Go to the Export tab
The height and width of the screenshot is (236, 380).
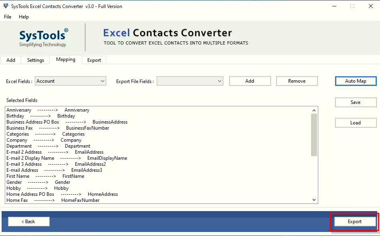(x=94, y=60)
